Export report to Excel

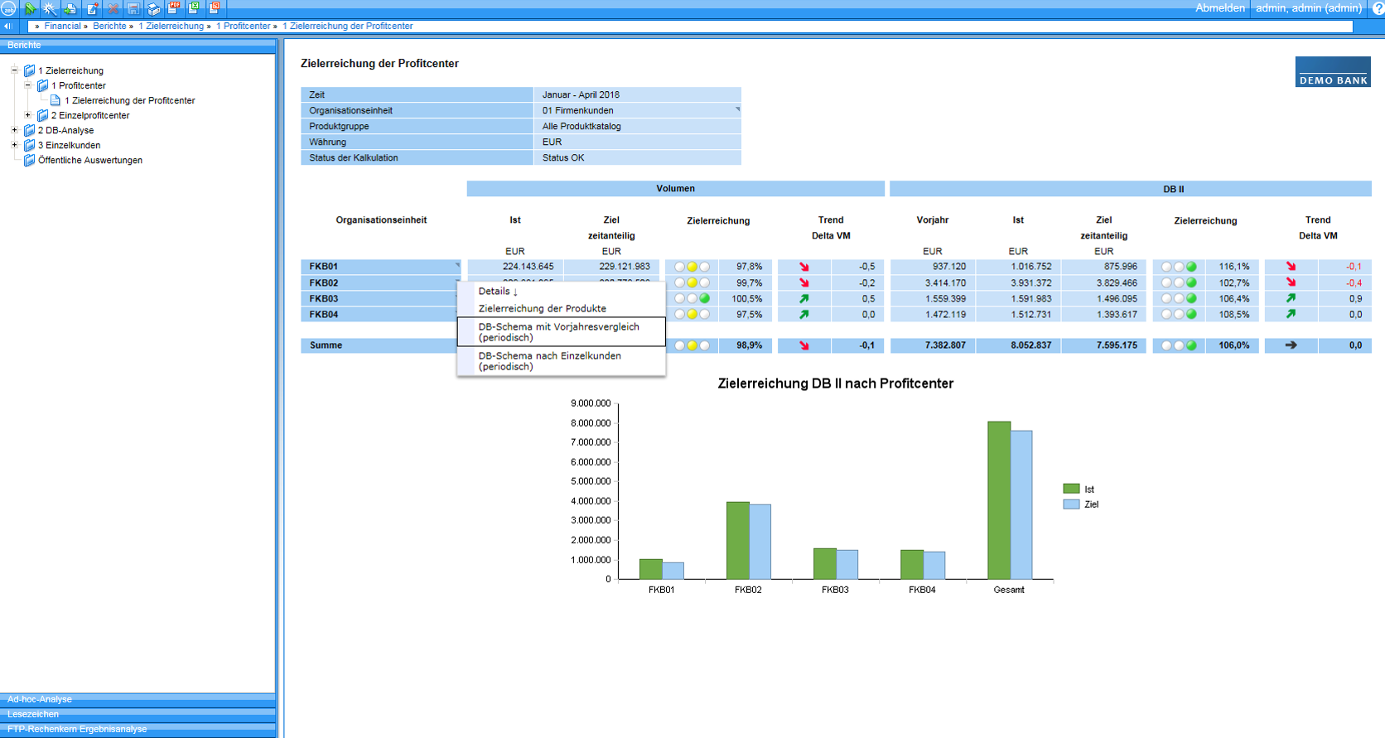194,8
